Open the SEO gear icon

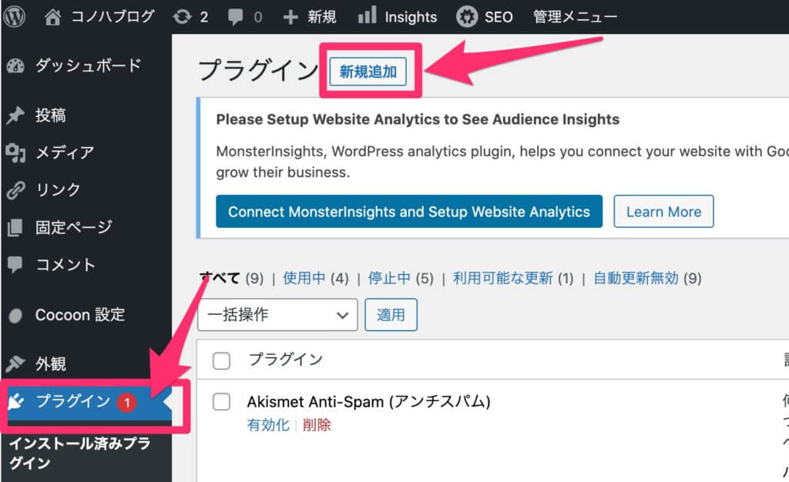coord(467,17)
